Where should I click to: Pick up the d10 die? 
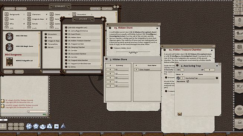(43, 127)
